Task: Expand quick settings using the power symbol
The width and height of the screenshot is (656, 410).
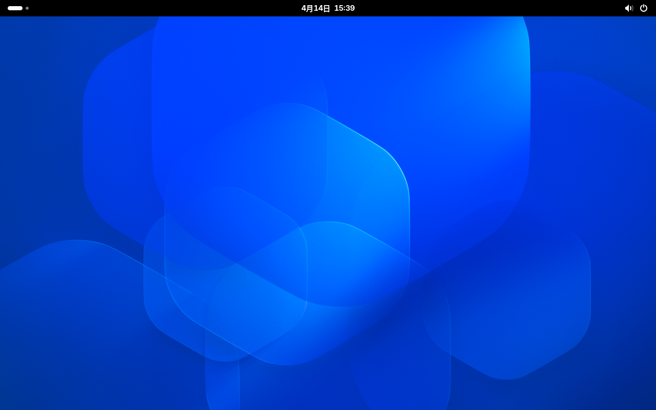Action: 644,8
